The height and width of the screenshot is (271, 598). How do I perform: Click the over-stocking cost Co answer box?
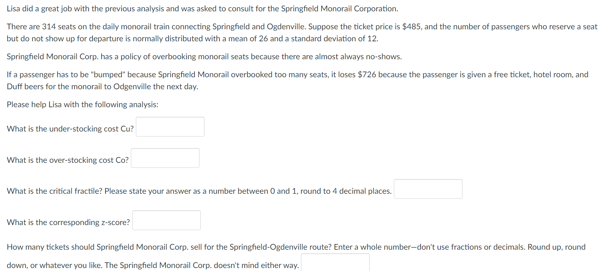pyautogui.click(x=165, y=158)
